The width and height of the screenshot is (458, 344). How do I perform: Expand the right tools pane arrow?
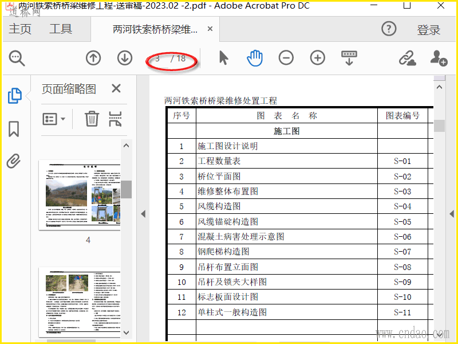[452, 214]
